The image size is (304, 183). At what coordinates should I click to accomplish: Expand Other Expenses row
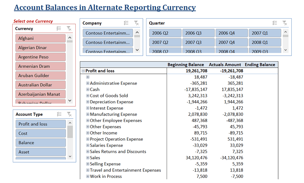click(88, 127)
